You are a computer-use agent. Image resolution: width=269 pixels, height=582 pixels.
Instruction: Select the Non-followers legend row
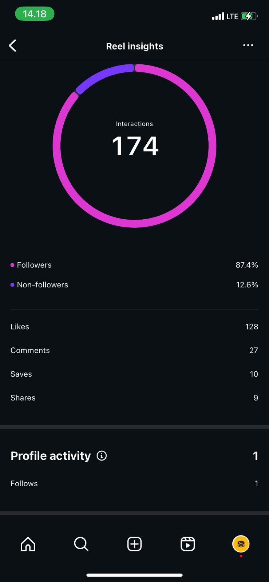(x=134, y=285)
